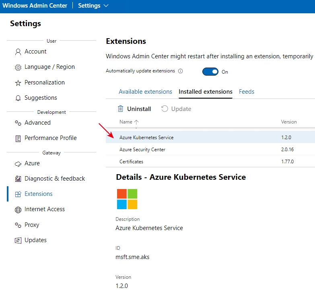
Task: Select the Azure Kubernetes Service row
Action: pos(210,137)
